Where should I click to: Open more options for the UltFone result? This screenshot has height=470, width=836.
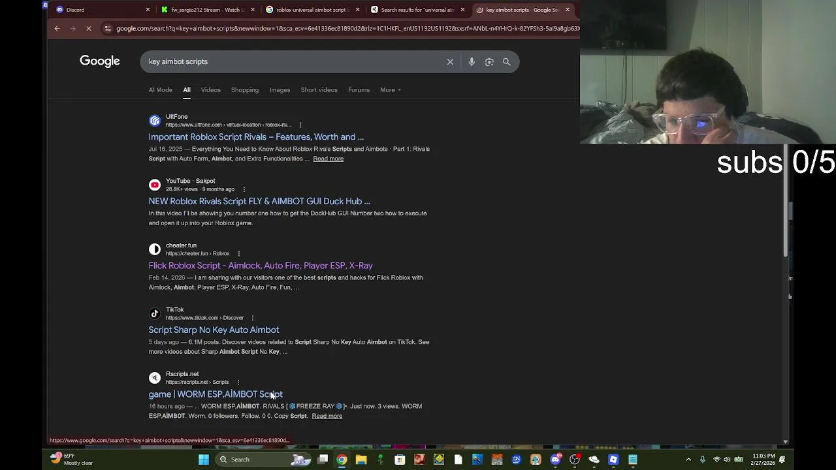click(x=300, y=125)
